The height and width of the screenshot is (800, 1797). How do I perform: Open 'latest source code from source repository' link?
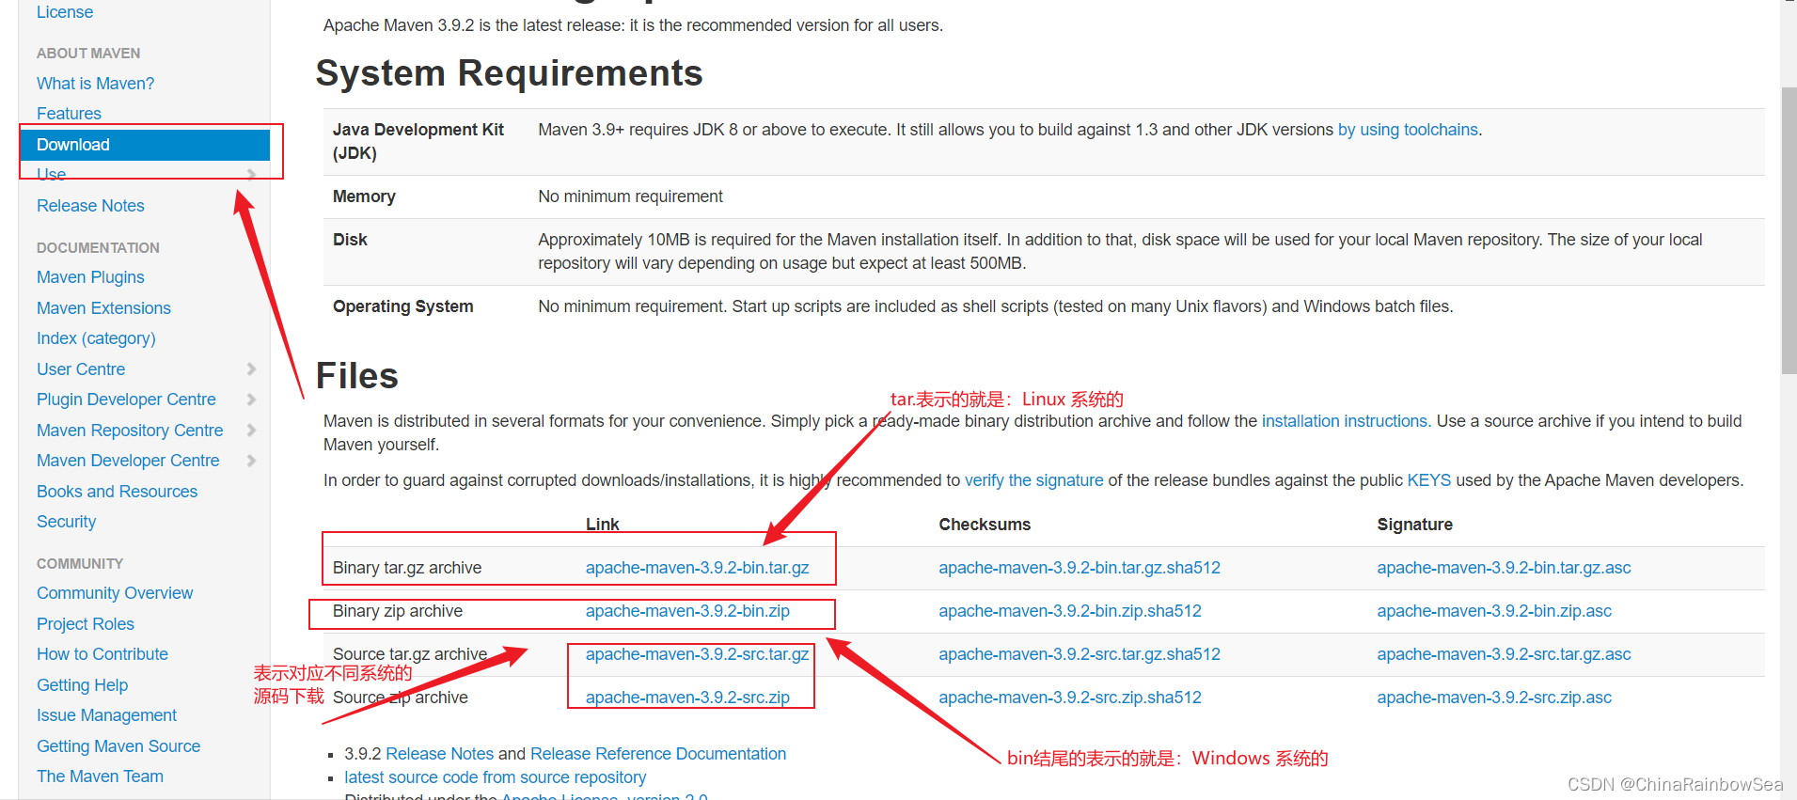(496, 777)
